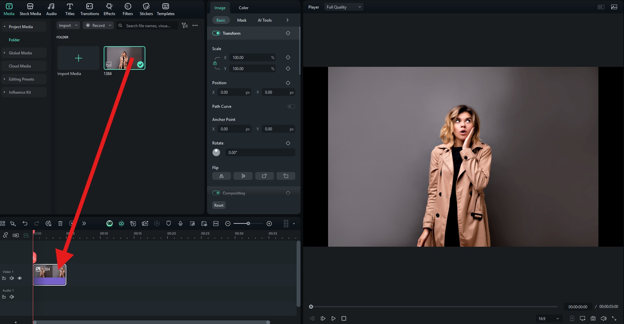Click the marker shield icon in timeline toolbar
This screenshot has height=324, width=624.
[x=169, y=223]
